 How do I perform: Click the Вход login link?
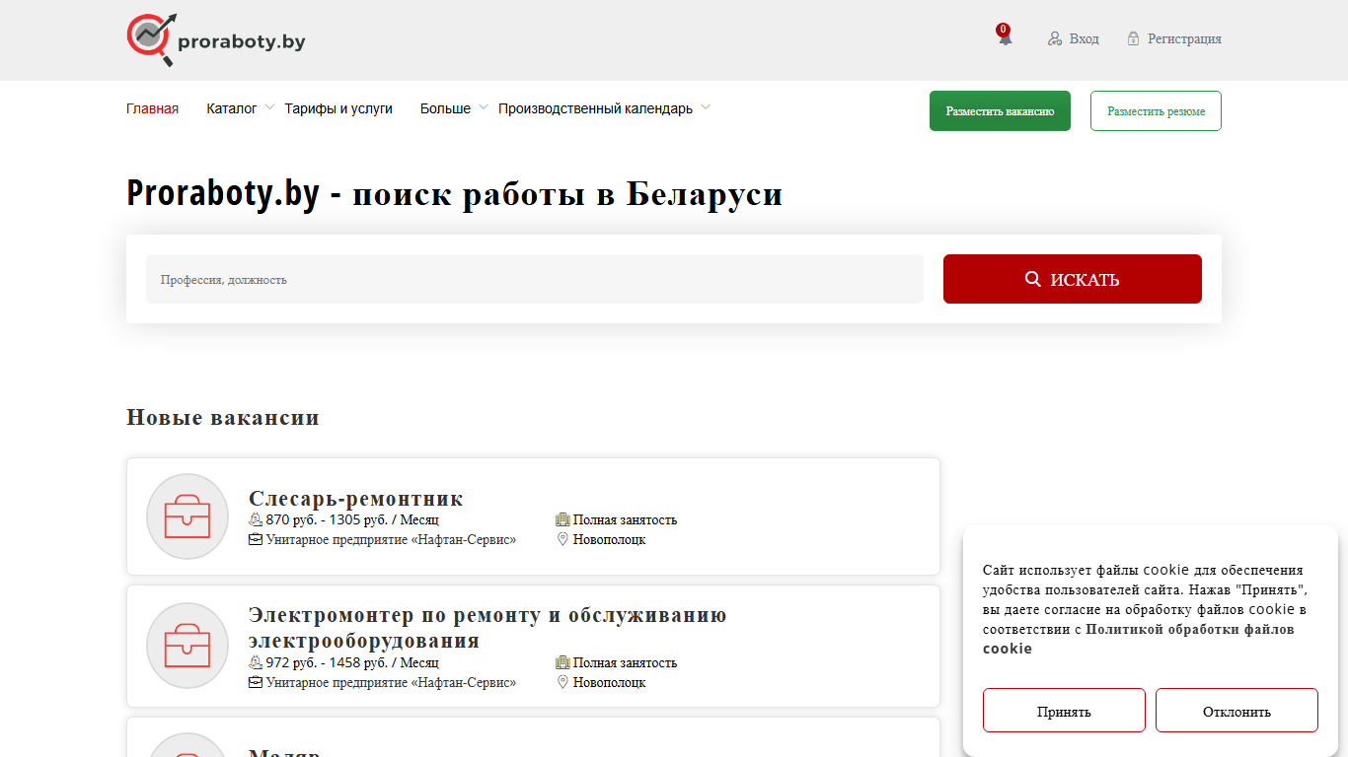click(1084, 38)
